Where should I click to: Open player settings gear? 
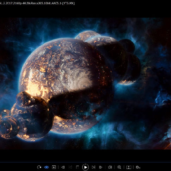click(138, 167)
